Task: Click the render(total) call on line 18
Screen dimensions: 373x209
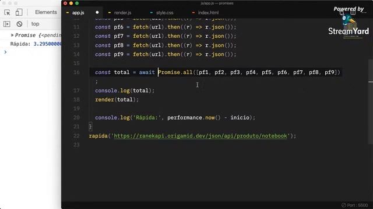Action: tap(117, 99)
